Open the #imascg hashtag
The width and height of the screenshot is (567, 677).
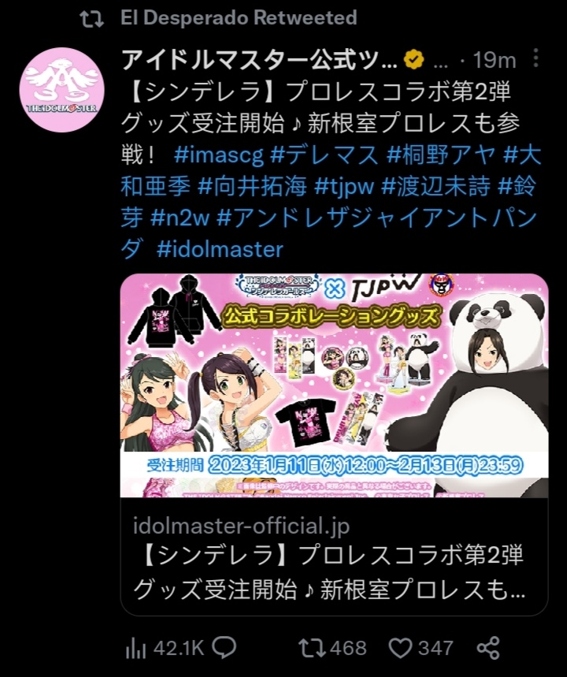[219, 155]
